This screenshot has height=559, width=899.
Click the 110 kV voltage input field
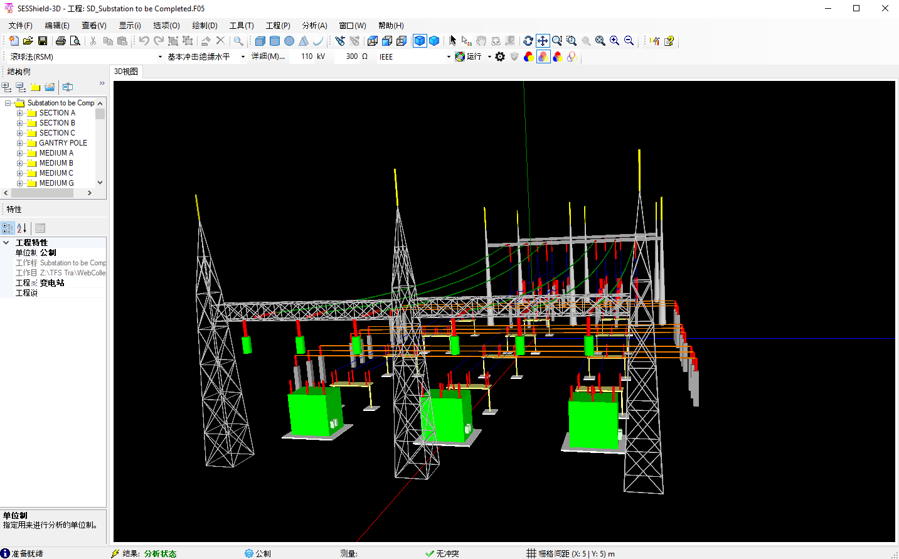click(306, 56)
